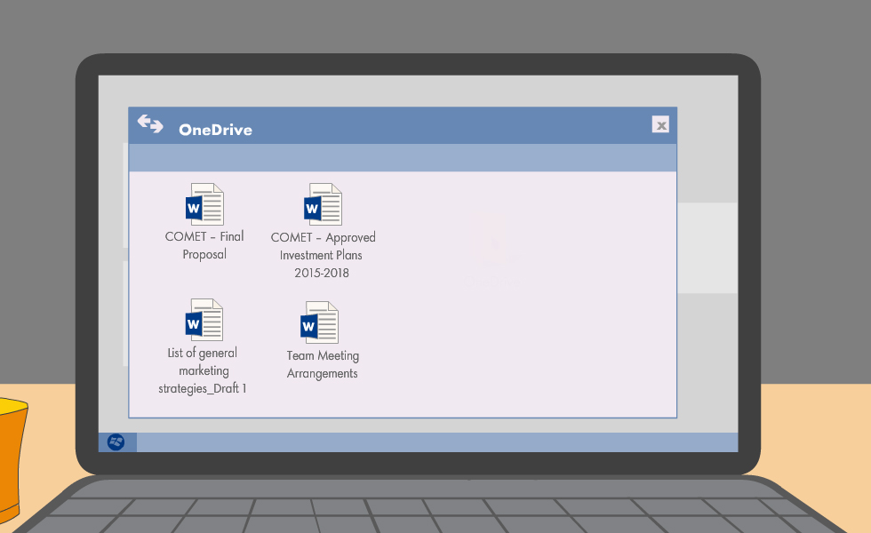Click the "COMET – Final Proposal" file name
871x533 pixels.
click(204, 245)
